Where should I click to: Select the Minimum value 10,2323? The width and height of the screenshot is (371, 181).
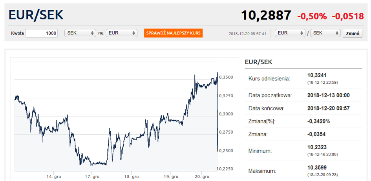(x=317, y=147)
